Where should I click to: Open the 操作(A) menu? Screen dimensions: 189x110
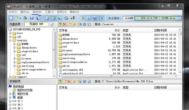pos(25,12)
